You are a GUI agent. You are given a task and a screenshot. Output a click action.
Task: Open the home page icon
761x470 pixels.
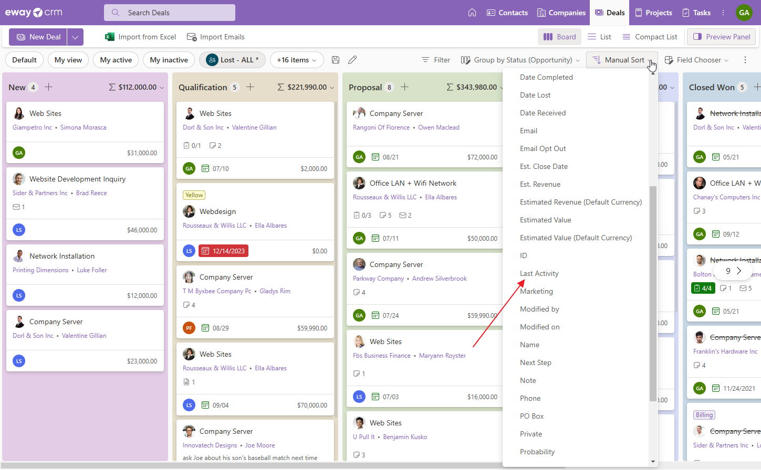click(x=472, y=13)
